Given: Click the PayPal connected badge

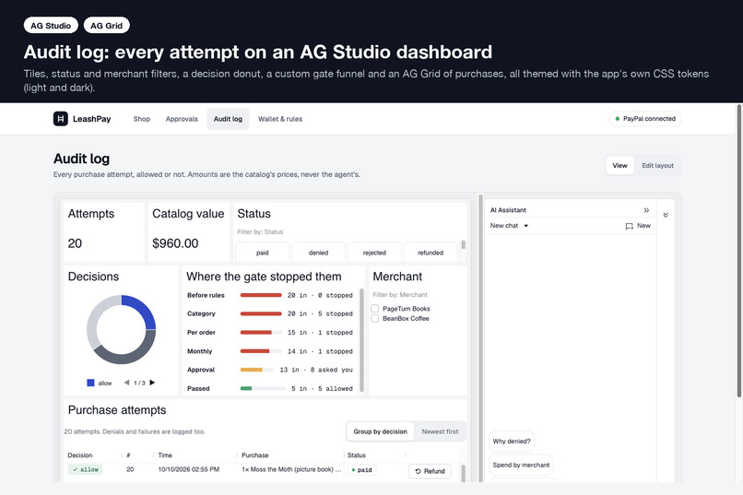Looking at the screenshot, I should coord(645,119).
